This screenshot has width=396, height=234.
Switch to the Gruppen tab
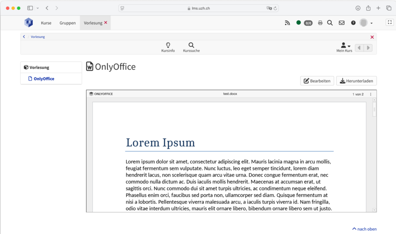point(67,23)
